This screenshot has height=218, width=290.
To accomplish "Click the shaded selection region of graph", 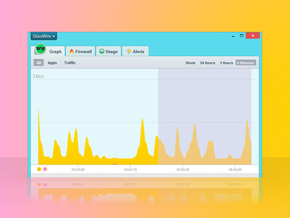I will coord(205,101).
